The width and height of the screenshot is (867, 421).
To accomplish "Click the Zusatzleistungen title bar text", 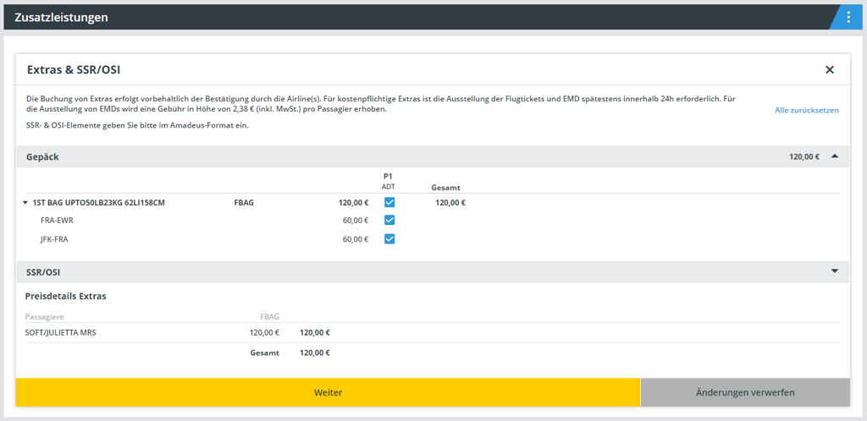I will (x=61, y=17).
